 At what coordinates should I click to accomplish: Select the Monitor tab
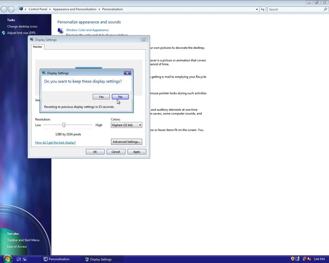click(x=38, y=47)
